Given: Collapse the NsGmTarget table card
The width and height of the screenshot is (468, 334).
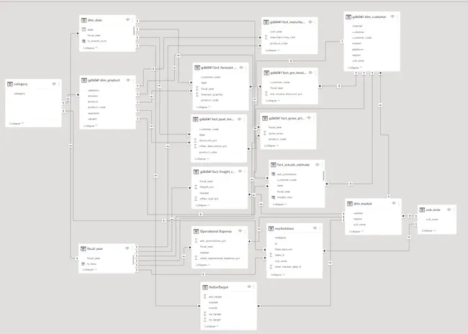Looking at the screenshot, I should [212, 327].
